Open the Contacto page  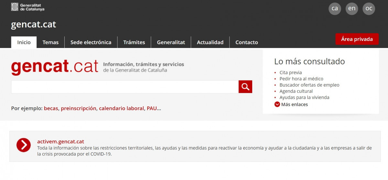click(246, 42)
